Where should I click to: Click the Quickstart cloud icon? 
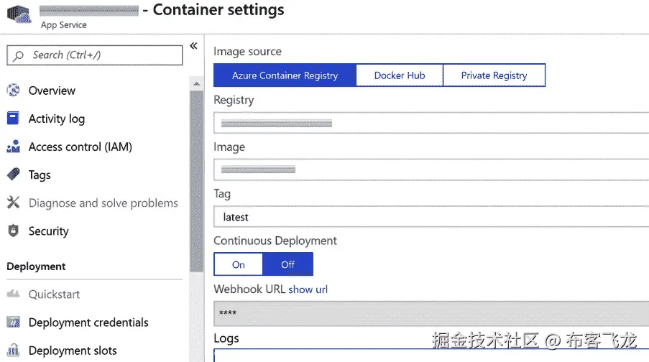(13, 294)
